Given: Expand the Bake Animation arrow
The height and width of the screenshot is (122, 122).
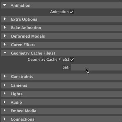Looking at the screenshot, I should (x=5, y=27).
